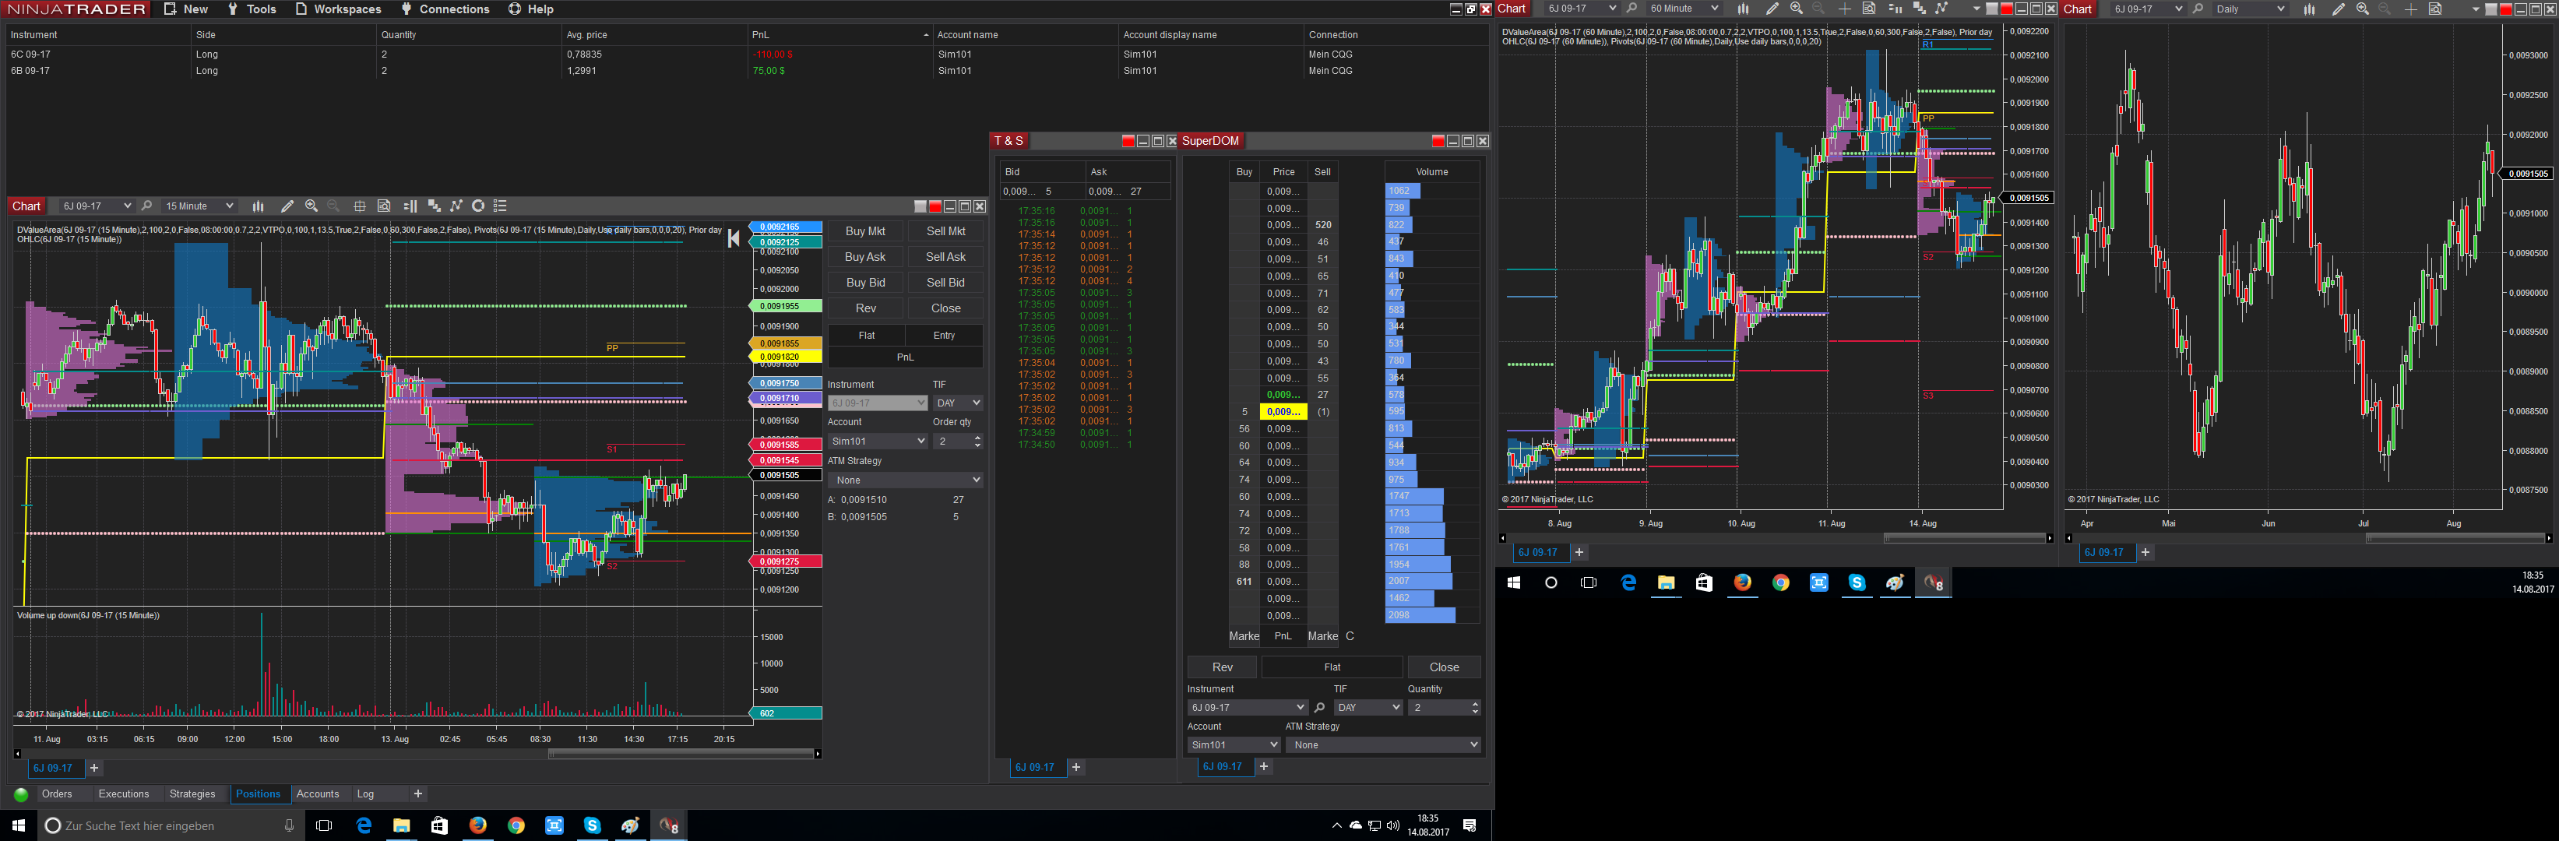Click reload icon in 15 Minute chart toolbar
The height and width of the screenshot is (841, 2559).
(x=478, y=206)
